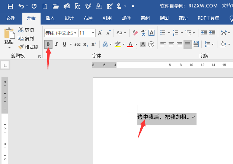The image size is (233, 164).
Task: Undo the last action
Action: click(x=21, y=6)
